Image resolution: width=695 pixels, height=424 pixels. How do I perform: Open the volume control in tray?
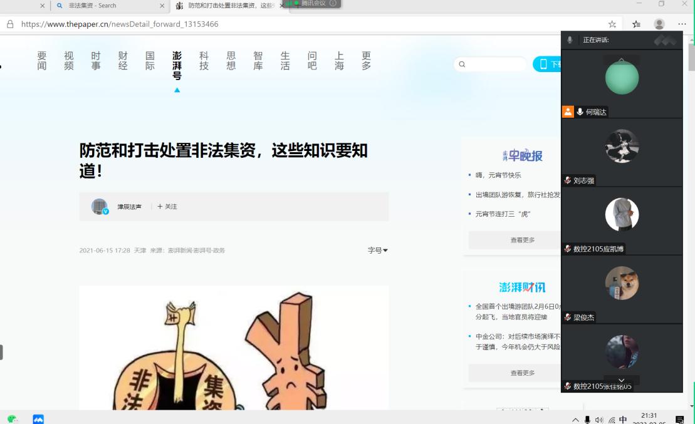coord(599,420)
